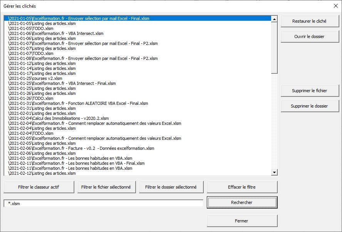Select the 2021-01-06 VBA Intersect.xlsm entry
The width and height of the screenshot is (342, 232).
pos(56,33)
